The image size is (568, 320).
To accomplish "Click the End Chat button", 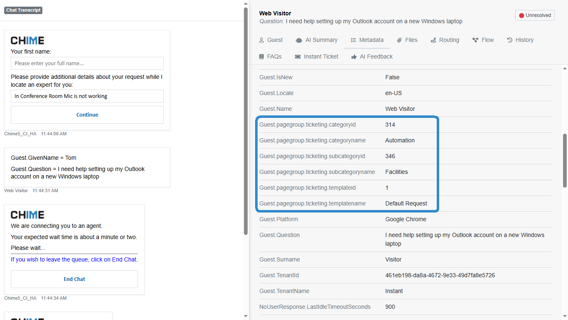I will (x=74, y=279).
